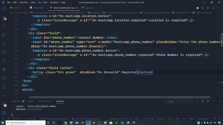The width and height of the screenshot is (223, 125).
Task: Open Firefox from the taskbar
Action: coord(128,123)
